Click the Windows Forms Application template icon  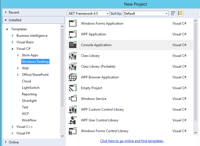point(73,23)
